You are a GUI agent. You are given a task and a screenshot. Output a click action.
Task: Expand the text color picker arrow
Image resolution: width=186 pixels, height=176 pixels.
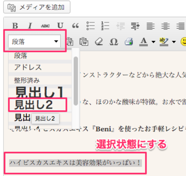pyautogui.click(x=153, y=42)
